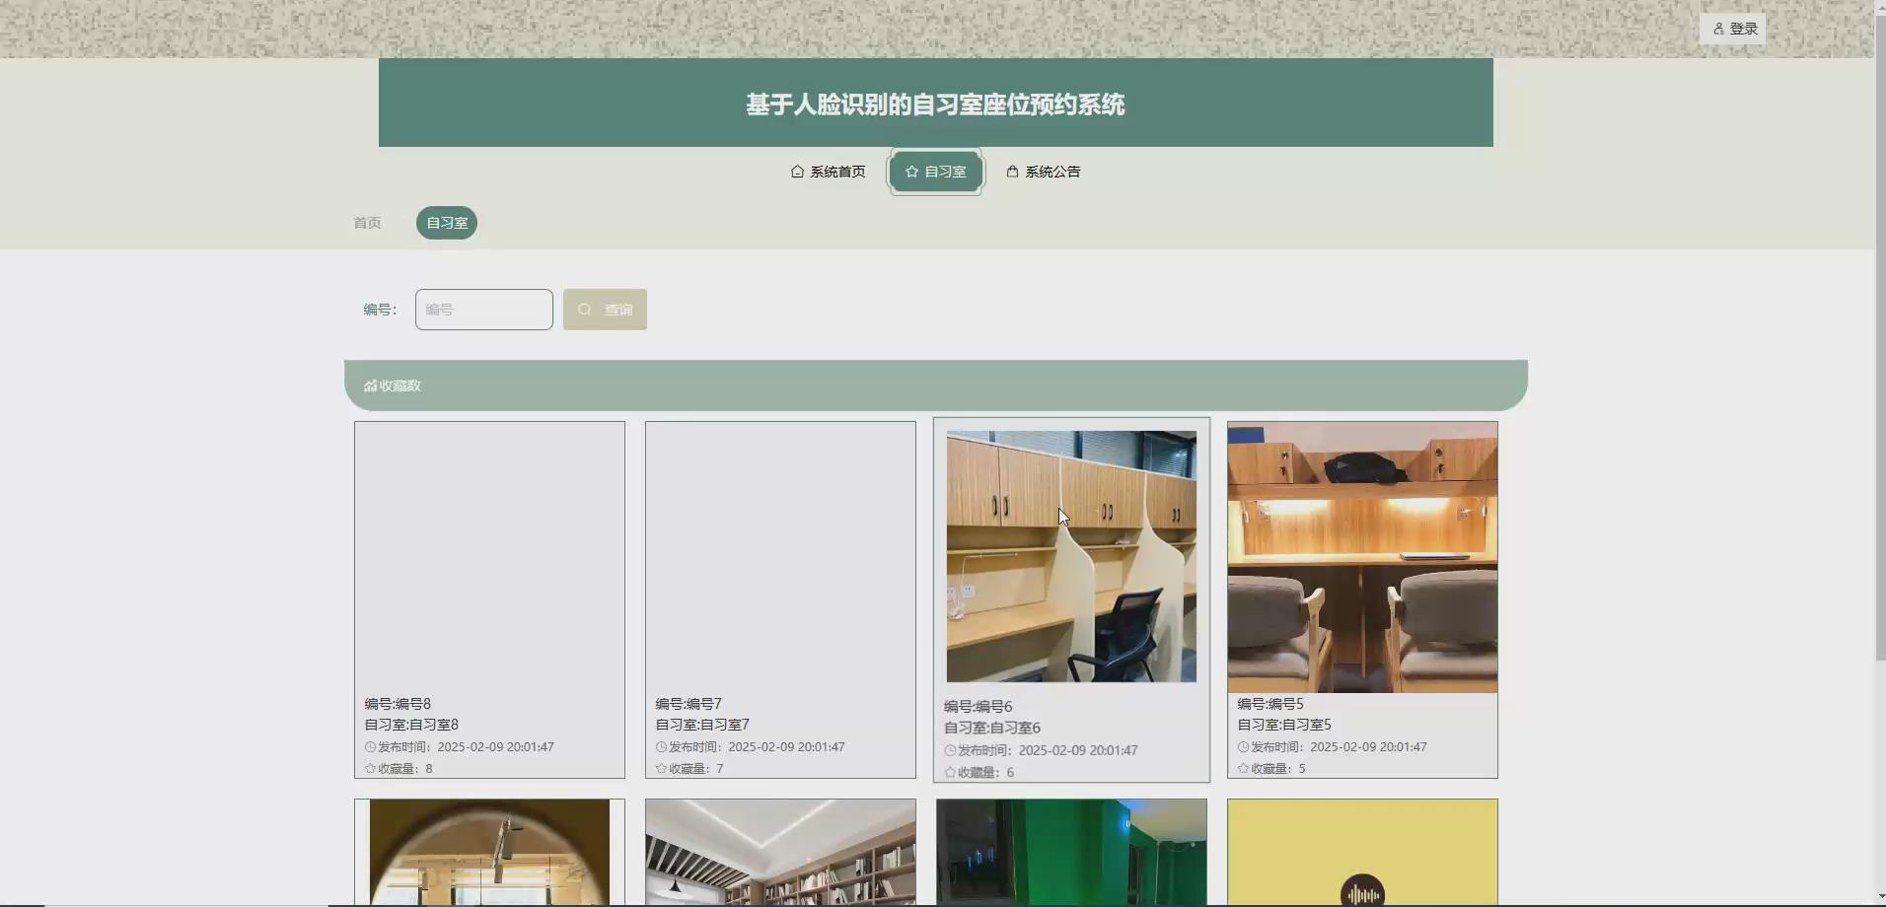The height and width of the screenshot is (907, 1886).
Task: Click the 查询 search button
Action: (605, 309)
